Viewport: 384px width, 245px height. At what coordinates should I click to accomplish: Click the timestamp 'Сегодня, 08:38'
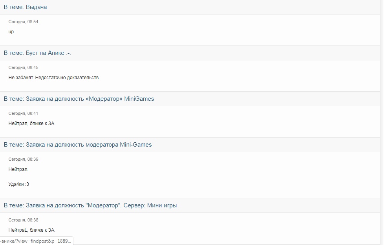coord(23,220)
